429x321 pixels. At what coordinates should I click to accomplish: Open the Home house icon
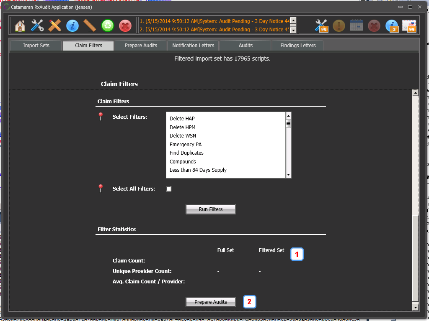(20, 26)
